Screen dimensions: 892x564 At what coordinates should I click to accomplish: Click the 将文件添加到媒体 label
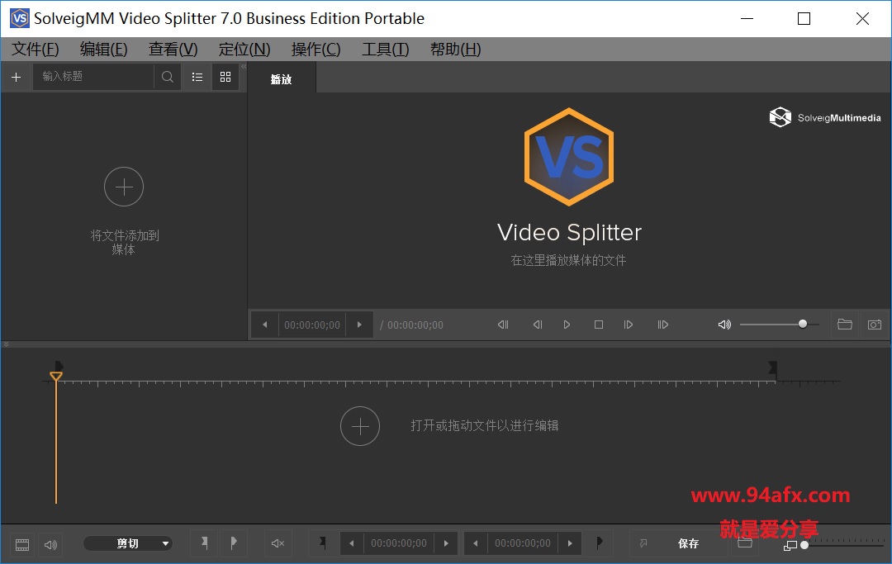tap(124, 242)
